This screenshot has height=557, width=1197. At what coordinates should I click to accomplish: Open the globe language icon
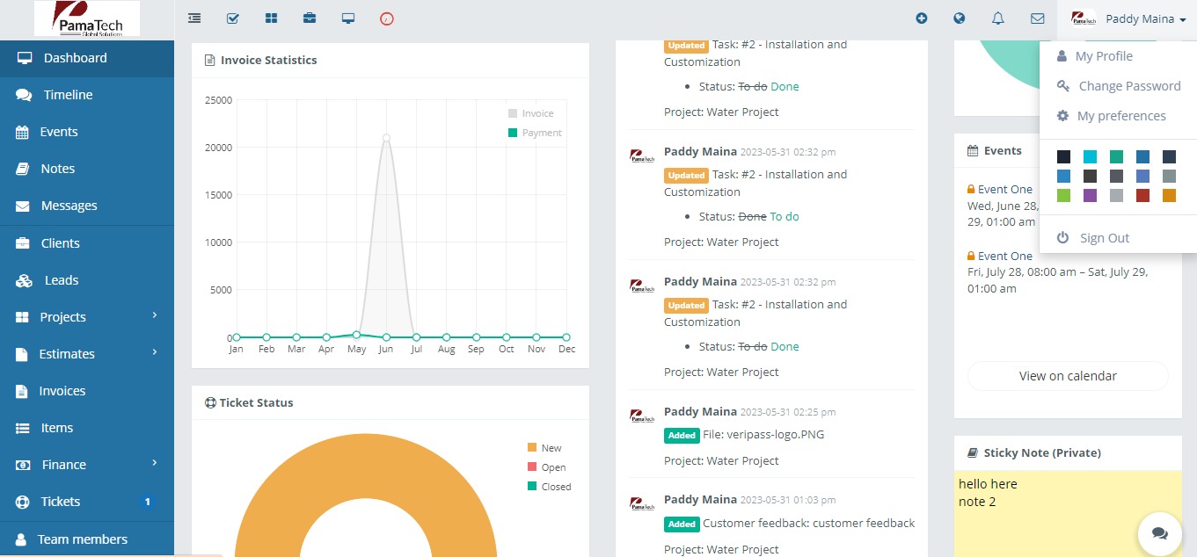pos(960,18)
